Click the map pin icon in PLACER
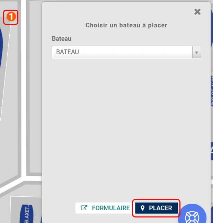Screen dimensions: 213x223 pos(142,208)
